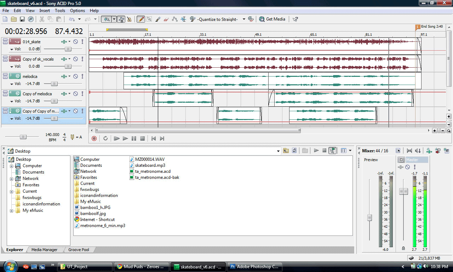Mute the Copy of sk_vocals track
The image size is (453, 272).
pyautogui.click(x=75, y=59)
